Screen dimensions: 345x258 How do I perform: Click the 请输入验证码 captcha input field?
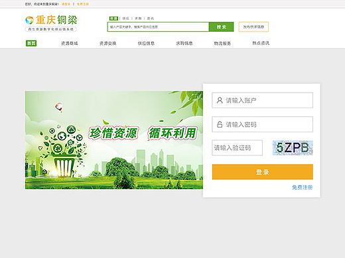point(237,148)
